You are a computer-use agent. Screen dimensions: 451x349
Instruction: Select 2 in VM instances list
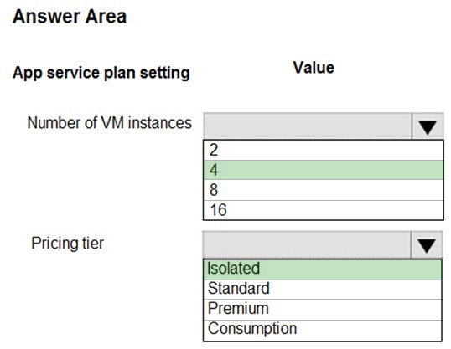[324, 150]
